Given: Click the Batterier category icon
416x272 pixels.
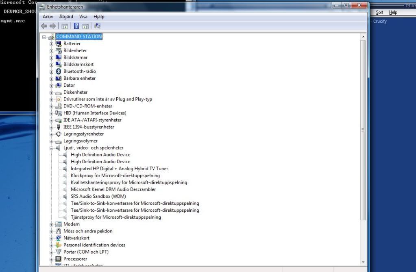Looking at the screenshot, I should (59, 44).
